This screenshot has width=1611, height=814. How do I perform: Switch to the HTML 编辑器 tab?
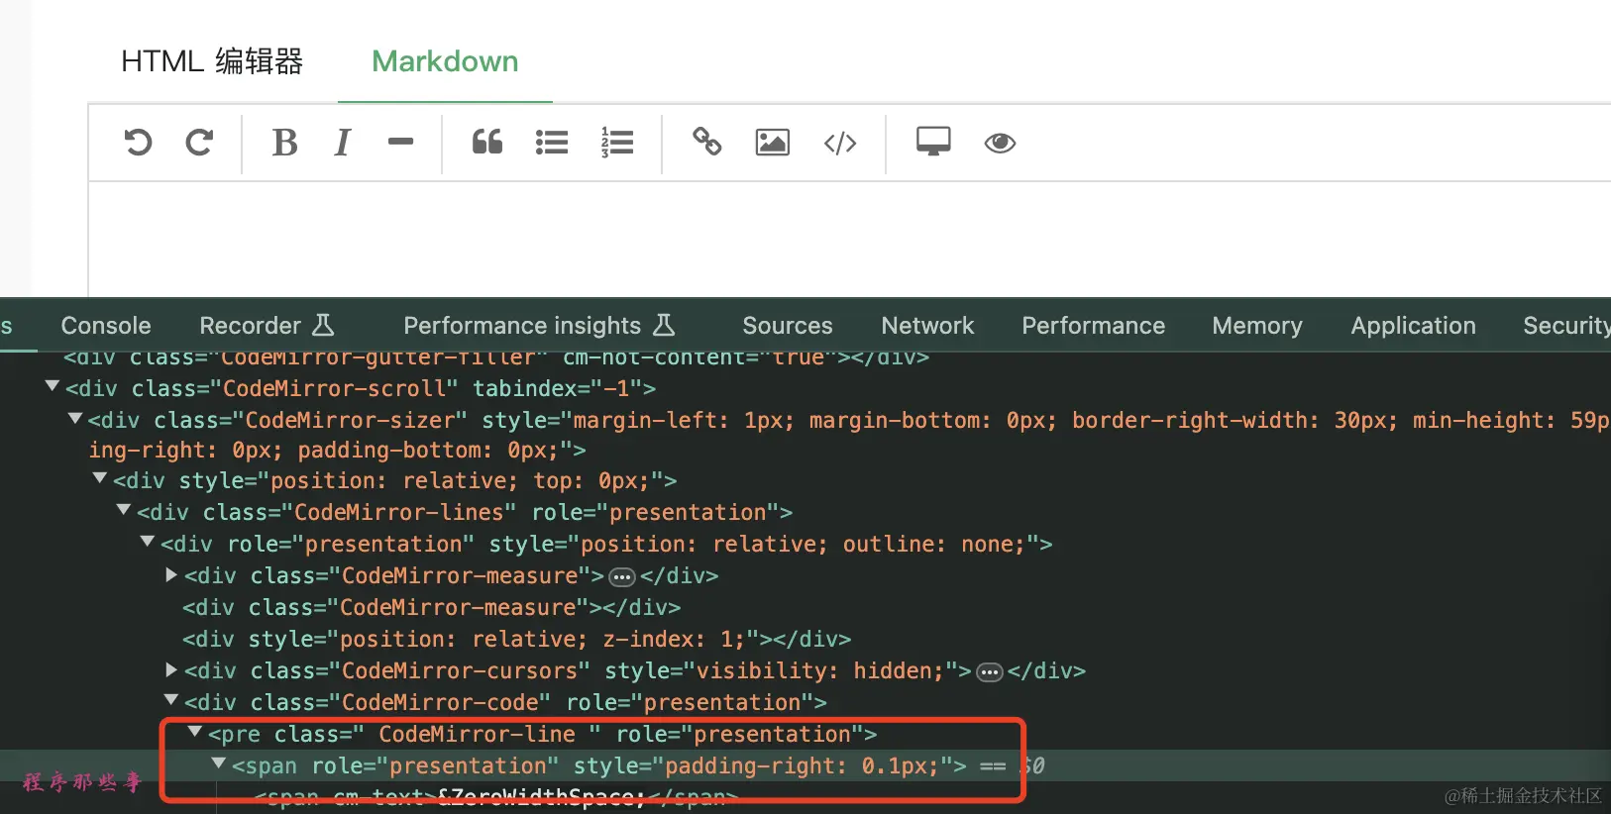[212, 61]
